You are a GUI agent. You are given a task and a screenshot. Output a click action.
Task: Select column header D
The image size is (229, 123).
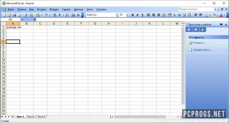tap(54, 23)
